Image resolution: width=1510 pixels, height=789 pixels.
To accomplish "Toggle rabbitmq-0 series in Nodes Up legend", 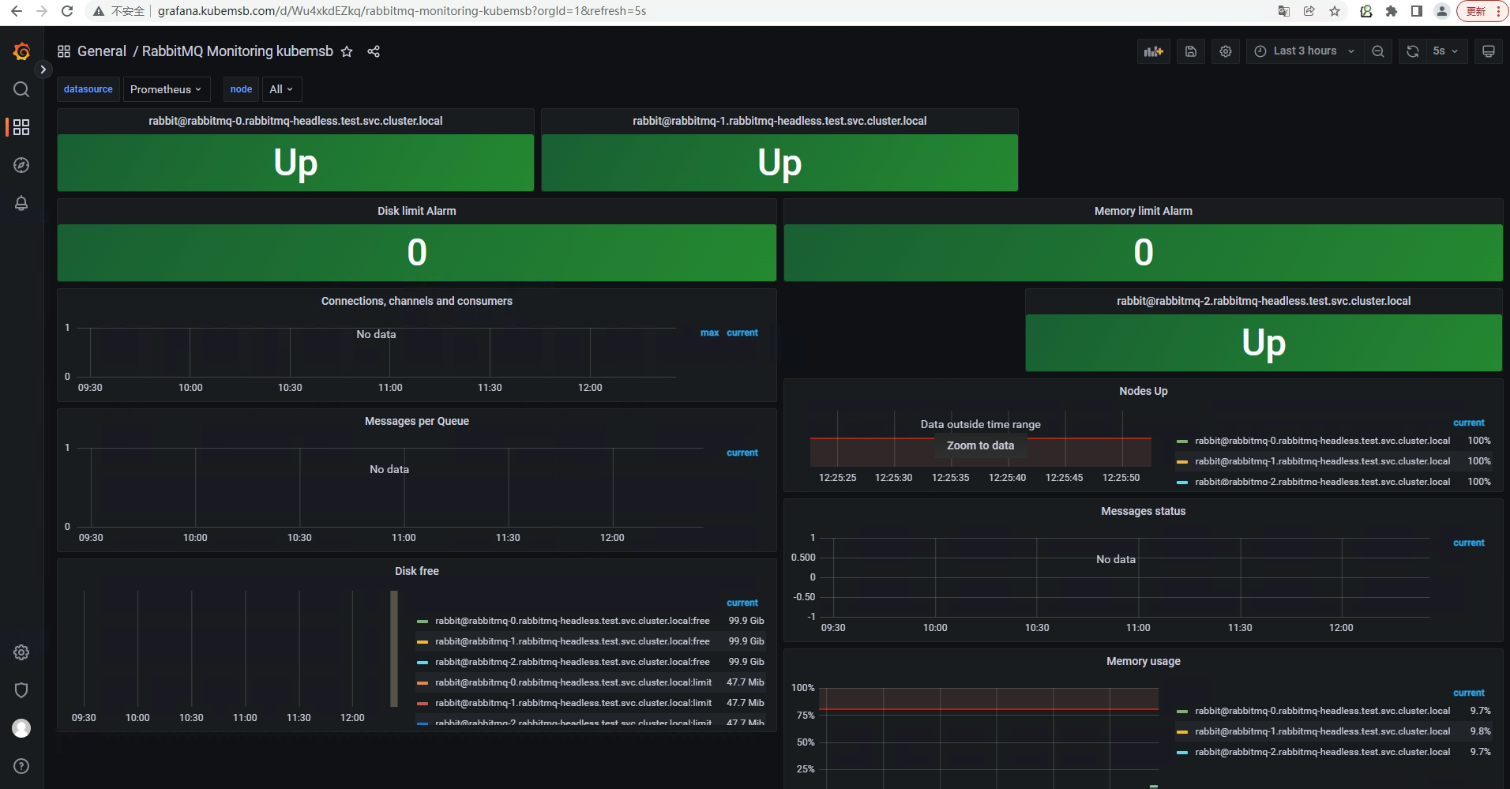I will click(x=1323, y=441).
